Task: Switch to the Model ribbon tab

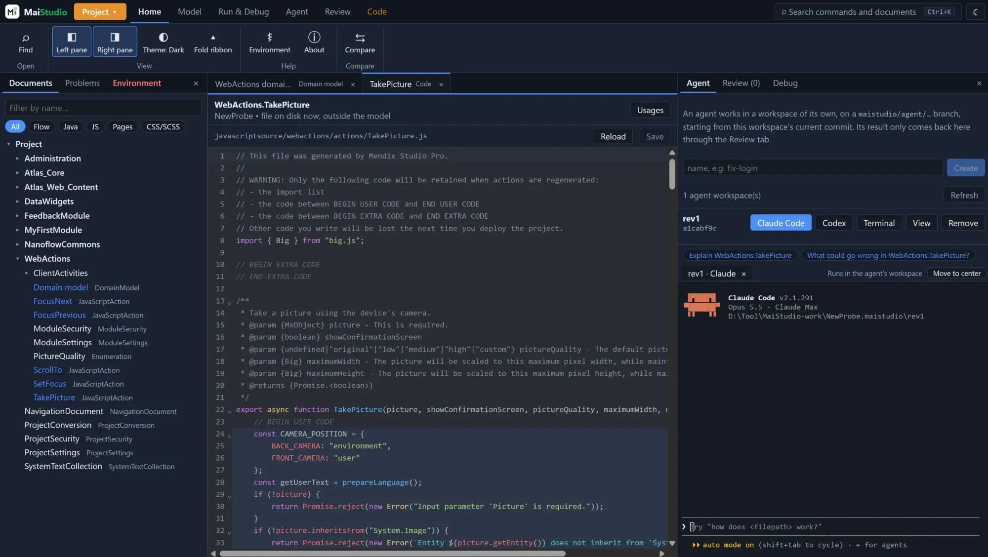Action: click(x=190, y=11)
